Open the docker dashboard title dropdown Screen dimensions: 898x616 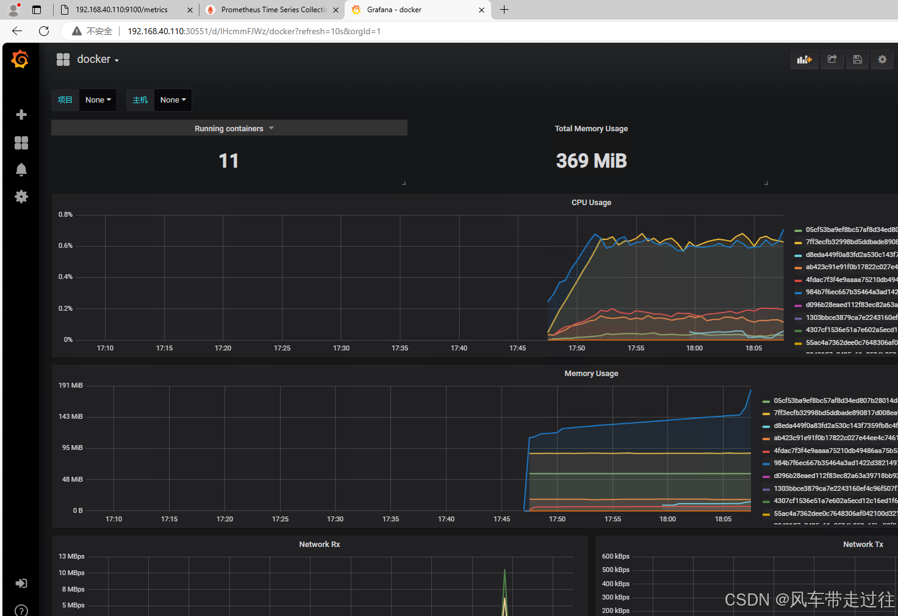[x=98, y=59]
